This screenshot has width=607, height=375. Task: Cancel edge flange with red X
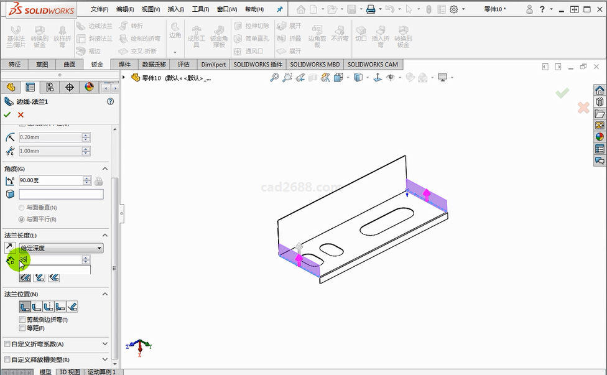click(x=21, y=114)
